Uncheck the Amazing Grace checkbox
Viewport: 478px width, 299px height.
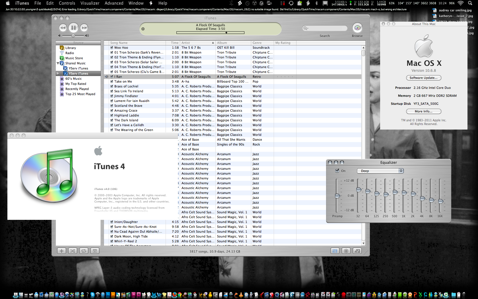tap(112, 110)
